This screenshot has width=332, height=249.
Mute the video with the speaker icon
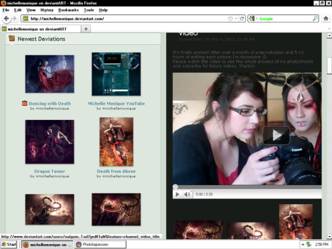click(x=187, y=194)
